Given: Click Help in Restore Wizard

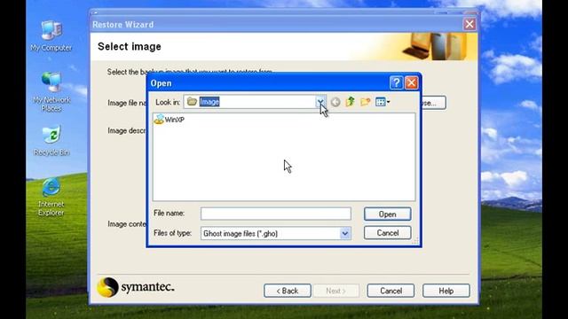Looking at the screenshot, I should tap(446, 291).
